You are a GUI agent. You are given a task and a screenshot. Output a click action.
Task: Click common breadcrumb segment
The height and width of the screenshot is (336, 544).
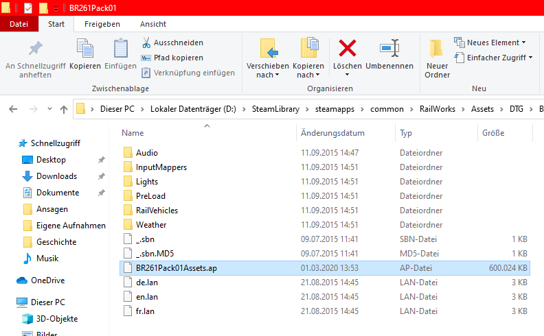pos(387,109)
